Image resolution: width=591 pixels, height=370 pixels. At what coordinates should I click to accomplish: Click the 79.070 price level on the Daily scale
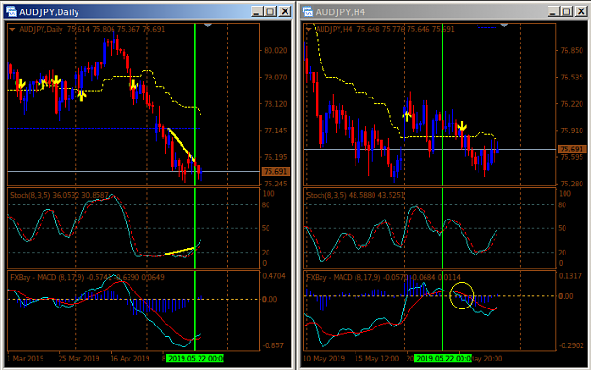(275, 78)
